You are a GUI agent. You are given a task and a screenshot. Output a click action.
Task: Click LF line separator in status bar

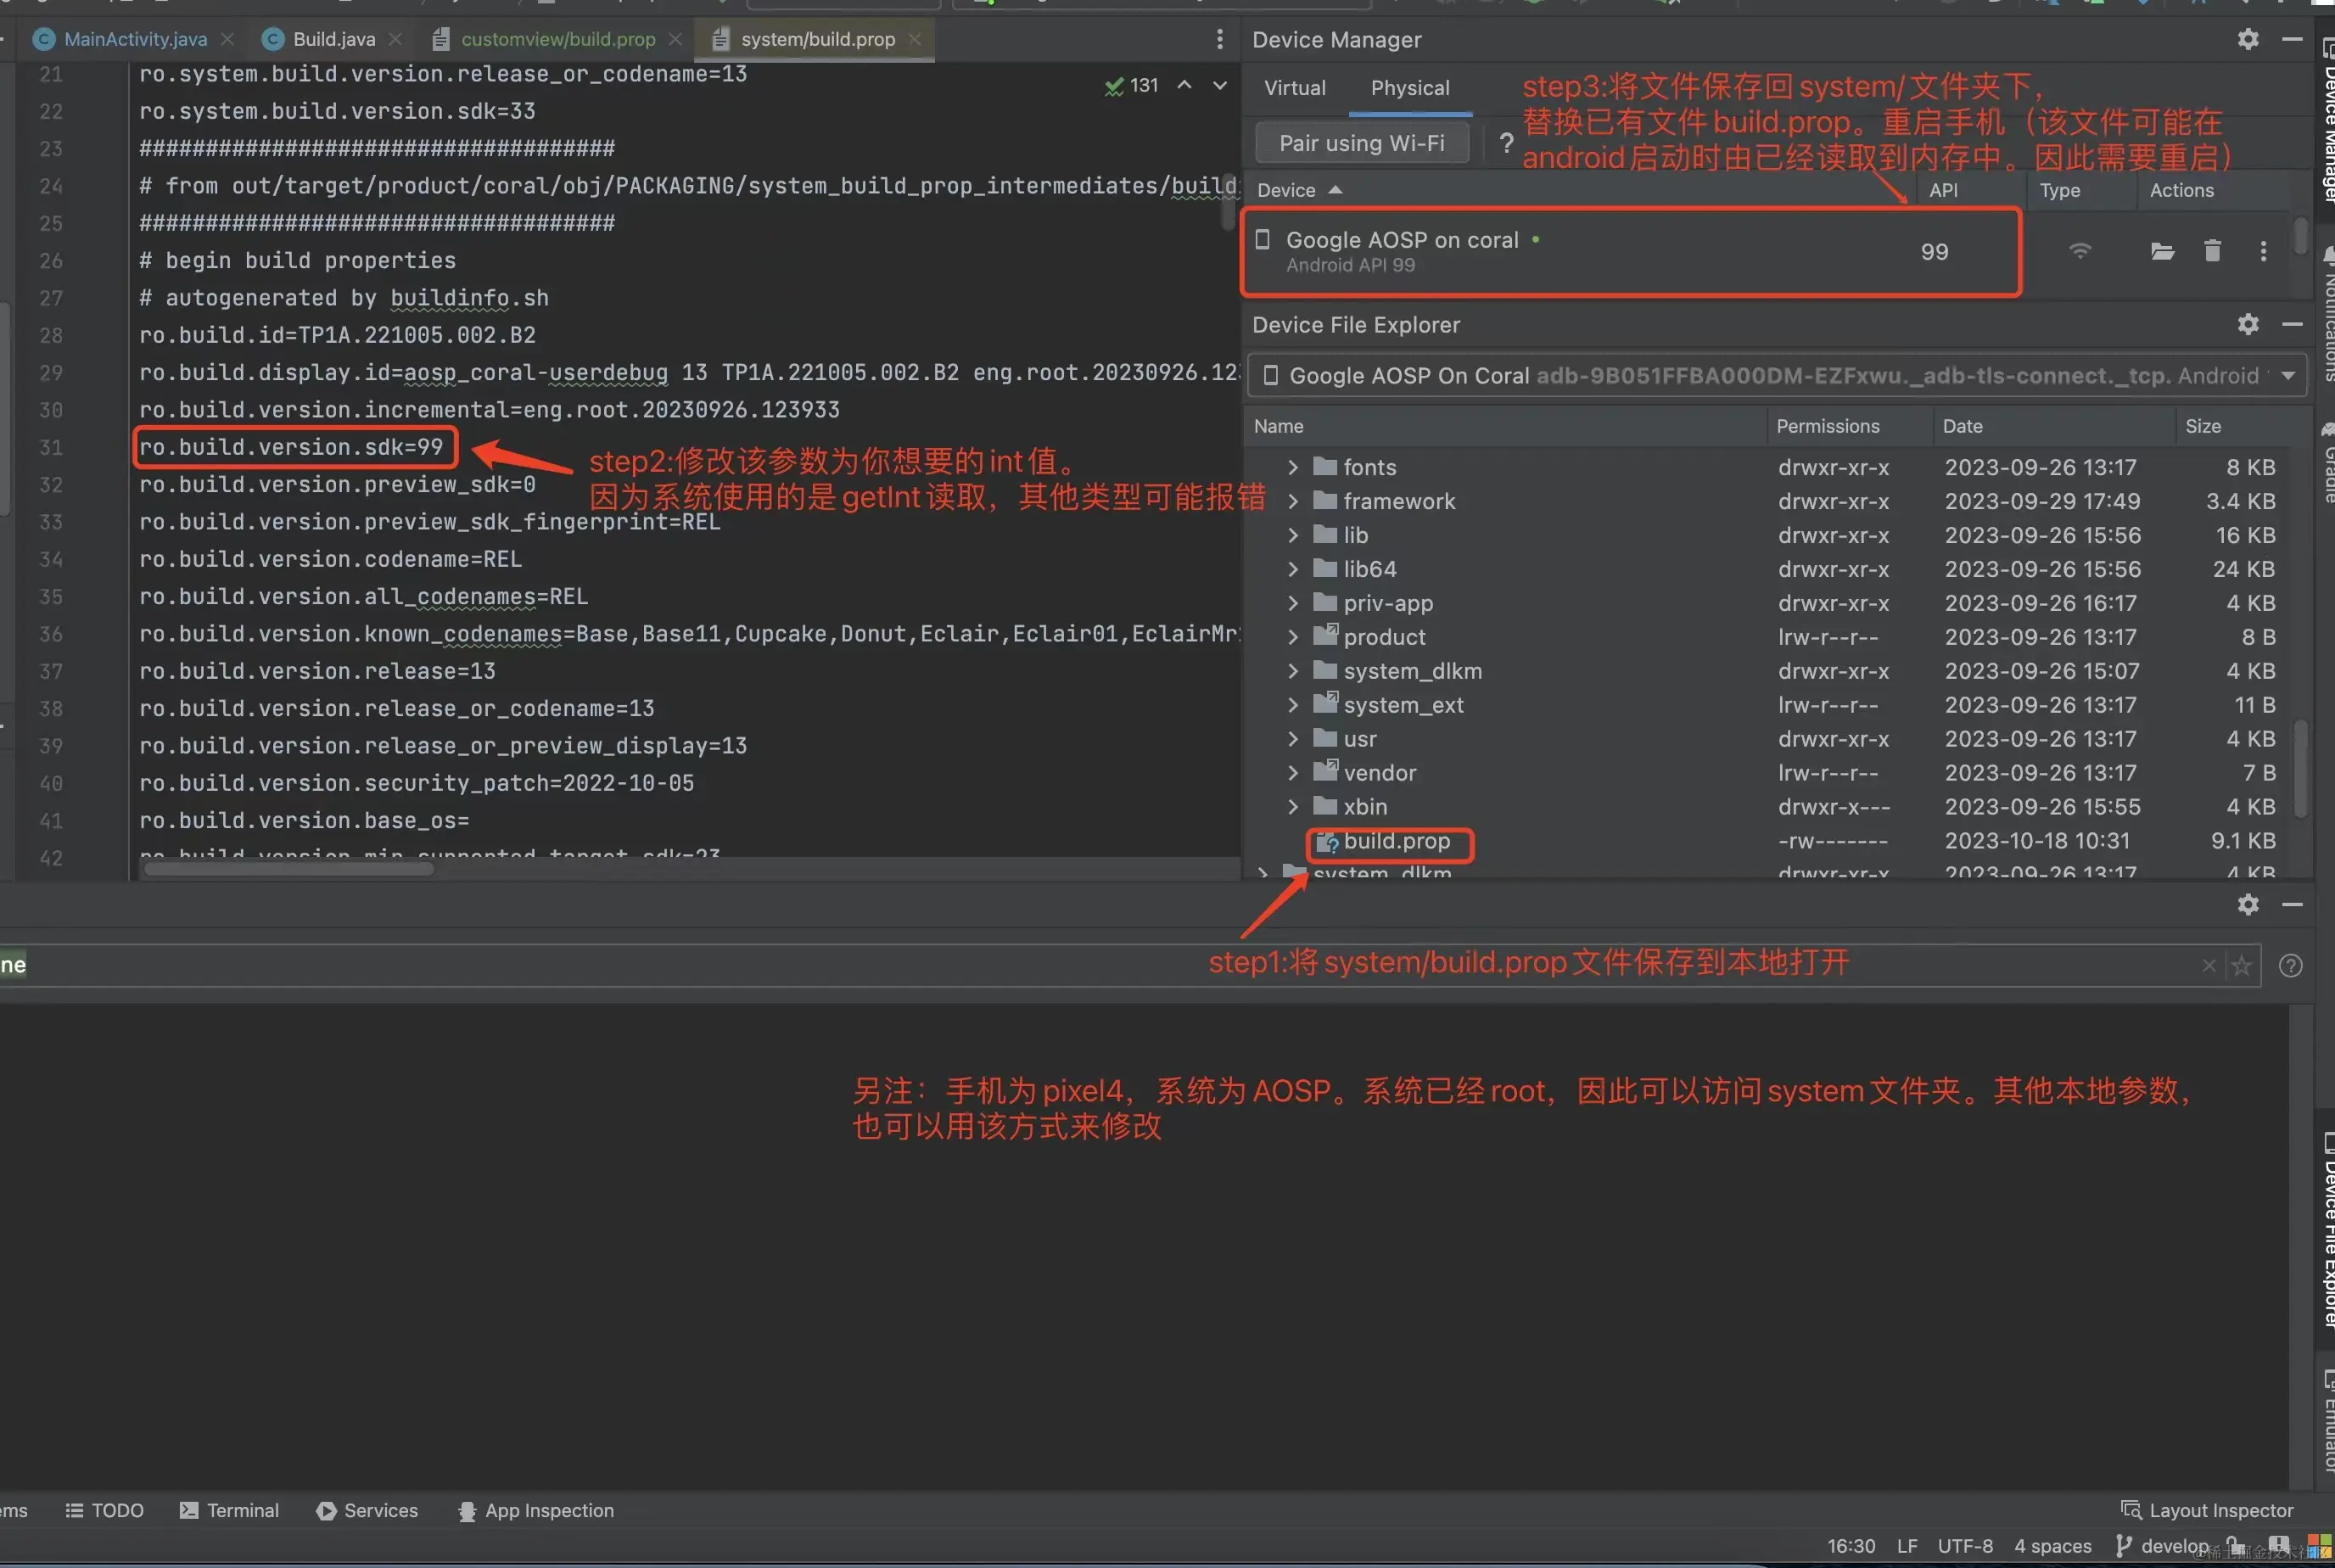(x=1907, y=1546)
